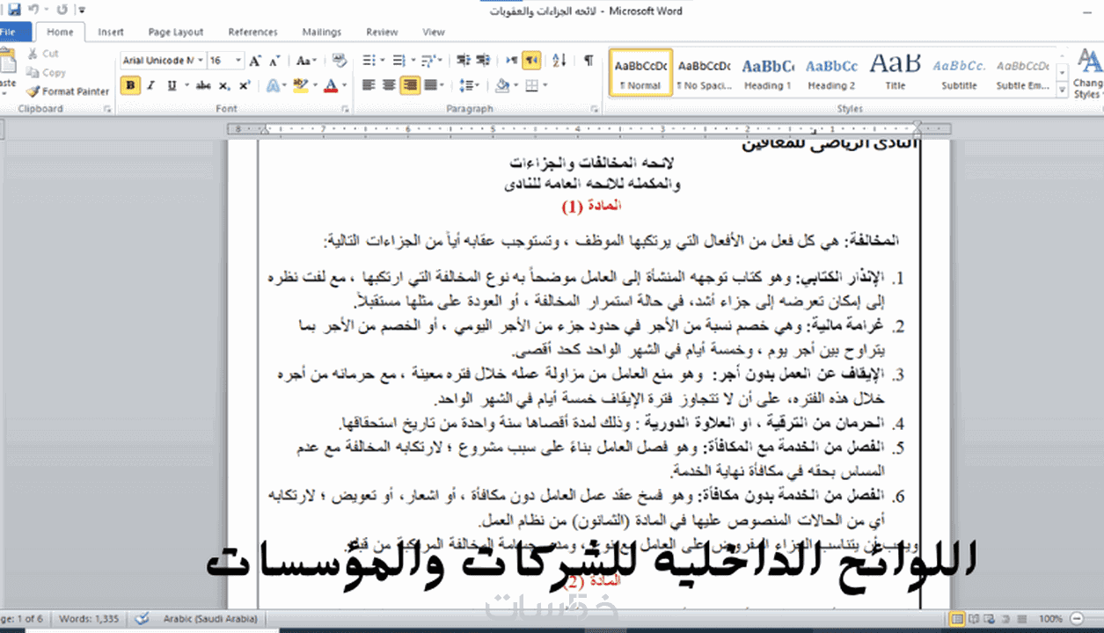Open the font size dropdown
This screenshot has height=633, width=1104.
[239, 61]
